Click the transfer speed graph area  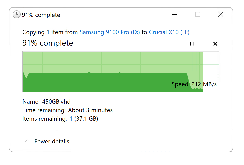[x=121, y=72]
